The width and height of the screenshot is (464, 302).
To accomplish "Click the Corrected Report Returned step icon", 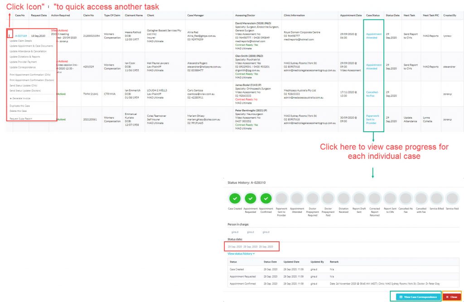I will 374,198.
